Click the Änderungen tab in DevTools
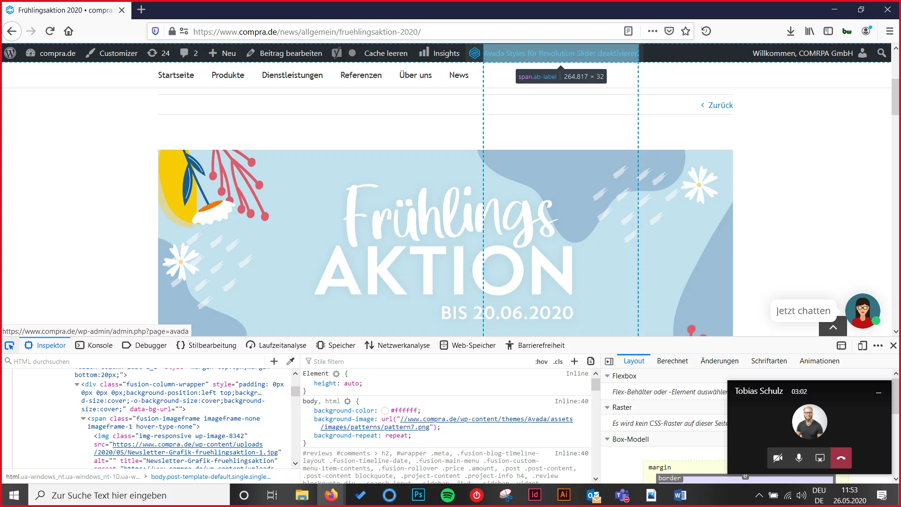 point(719,361)
